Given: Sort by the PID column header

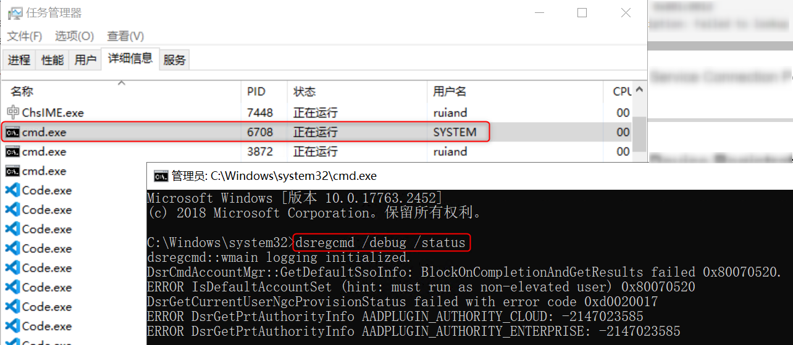Looking at the screenshot, I should [256, 92].
